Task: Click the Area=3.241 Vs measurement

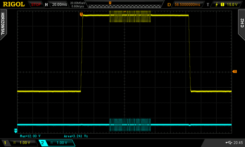Action: pyautogui.click(x=76, y=136)
